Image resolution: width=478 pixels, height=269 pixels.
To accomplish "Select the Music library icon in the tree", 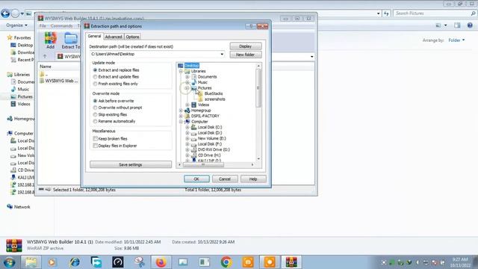I will 194,82.
